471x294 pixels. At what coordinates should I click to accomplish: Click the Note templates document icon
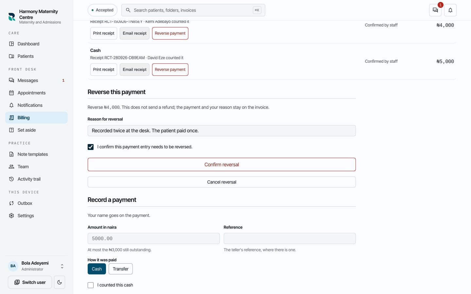pyautogui.click(x=11, y=154)
